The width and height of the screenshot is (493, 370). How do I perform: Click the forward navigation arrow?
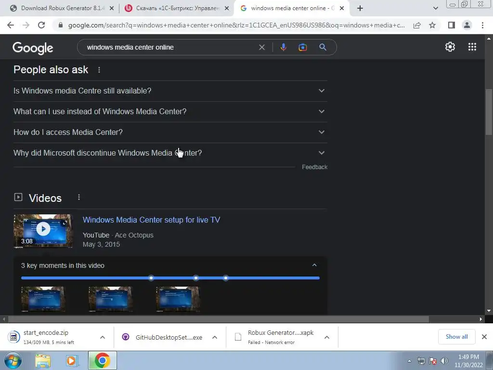point(26,25)
